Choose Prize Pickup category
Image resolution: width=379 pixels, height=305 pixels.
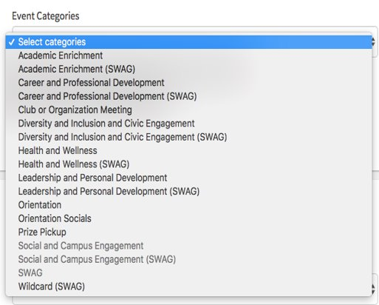188,232
